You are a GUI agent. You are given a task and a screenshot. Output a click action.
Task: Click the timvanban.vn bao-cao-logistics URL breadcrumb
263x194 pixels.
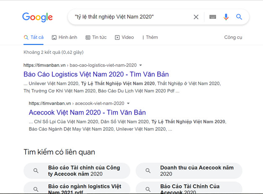click(80, 65)
